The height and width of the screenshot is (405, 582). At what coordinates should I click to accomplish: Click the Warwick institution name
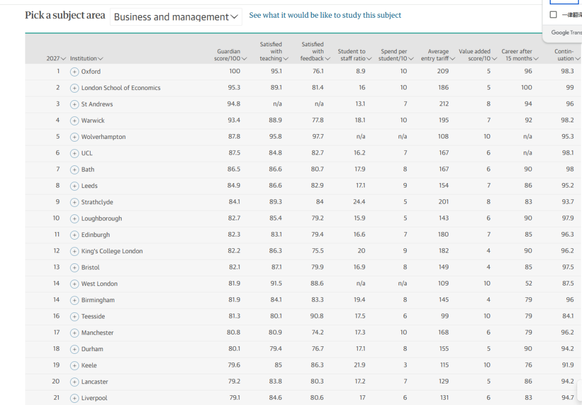coord(93,121)
